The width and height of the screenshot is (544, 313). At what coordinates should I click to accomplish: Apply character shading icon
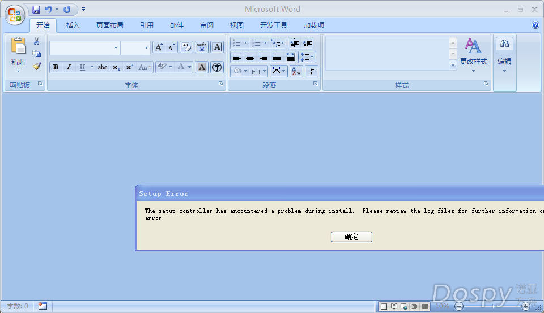pyautogui.click(x=202, y=67)
